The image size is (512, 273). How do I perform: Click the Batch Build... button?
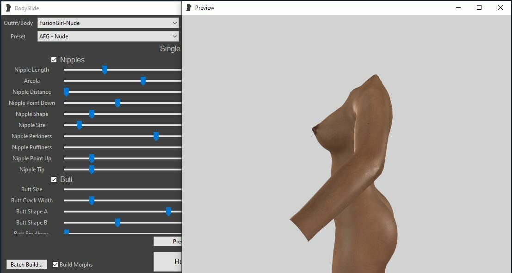coord(27,265)
